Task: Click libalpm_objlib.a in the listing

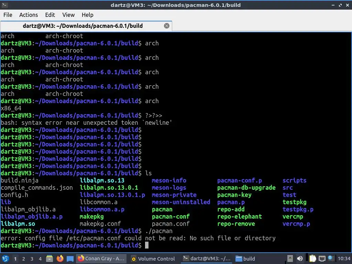Action: click(x=28, y=209)
